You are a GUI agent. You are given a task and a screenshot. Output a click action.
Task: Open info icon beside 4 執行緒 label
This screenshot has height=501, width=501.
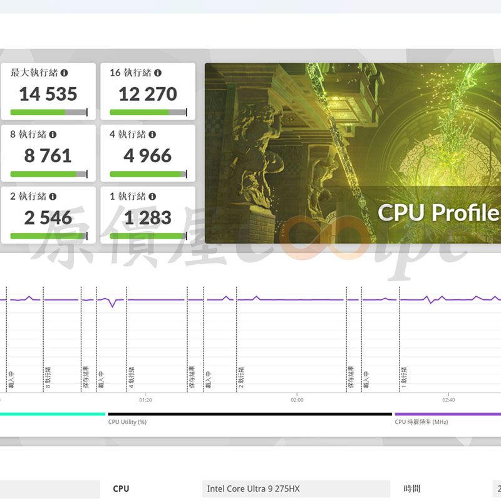152,135
